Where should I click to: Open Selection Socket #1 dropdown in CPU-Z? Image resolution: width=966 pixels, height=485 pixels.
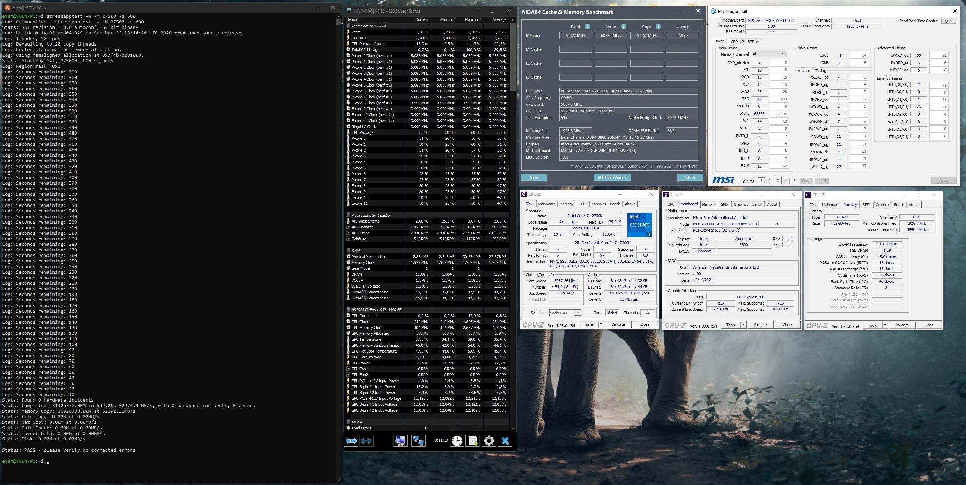pos(565,313)
